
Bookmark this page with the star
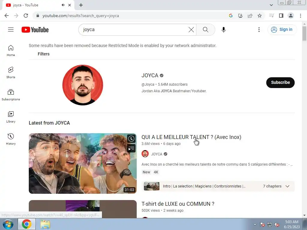pyautogui.click(x=260, y=16)
